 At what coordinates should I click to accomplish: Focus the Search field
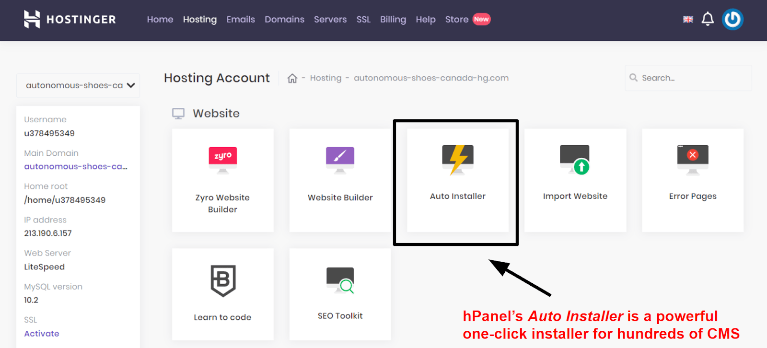coord(688,78)
